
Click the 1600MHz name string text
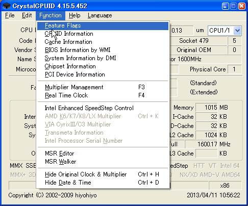[x=189, y=59]
